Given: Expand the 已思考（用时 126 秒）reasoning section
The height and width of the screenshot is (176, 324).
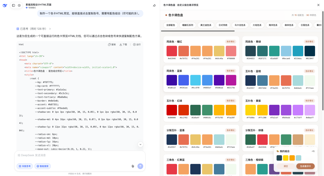Looking at the screenshot, I should tap(33, 28).
